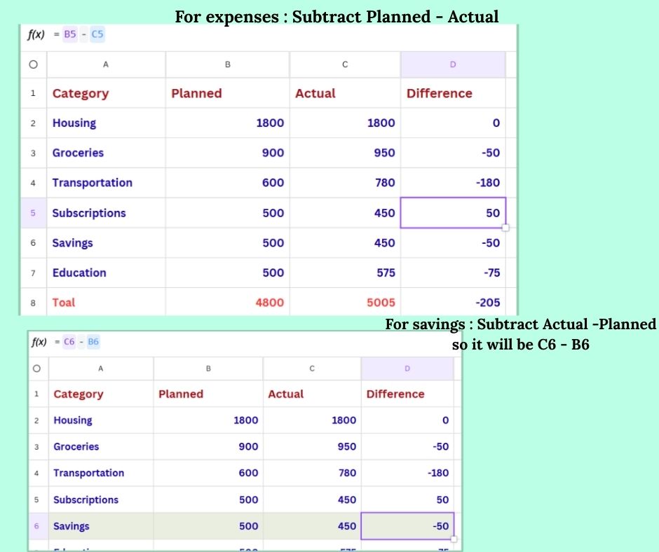Click the total actual value 5005
Viewport: 659px width, 552px height.
[x=345, y=303]
